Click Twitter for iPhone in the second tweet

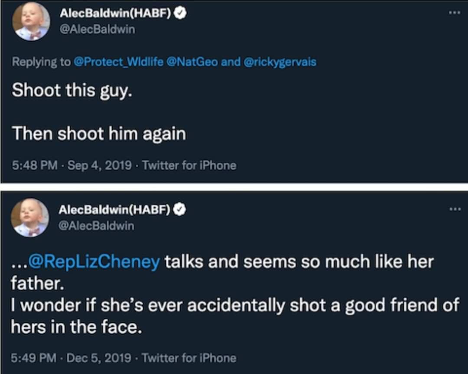[189, 358]
